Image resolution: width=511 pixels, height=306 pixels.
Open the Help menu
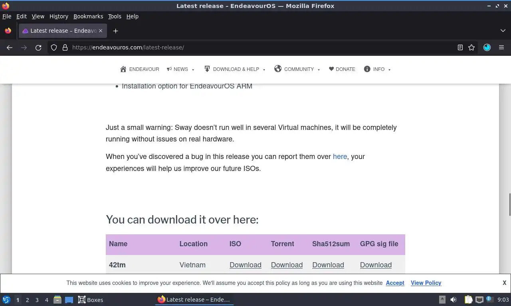point(132,16)
